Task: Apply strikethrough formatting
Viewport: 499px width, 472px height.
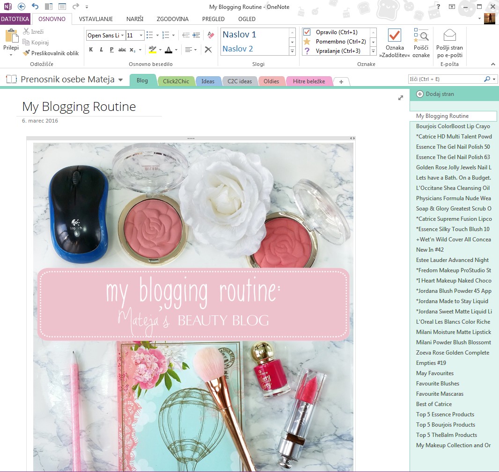Action: point(122,50)
